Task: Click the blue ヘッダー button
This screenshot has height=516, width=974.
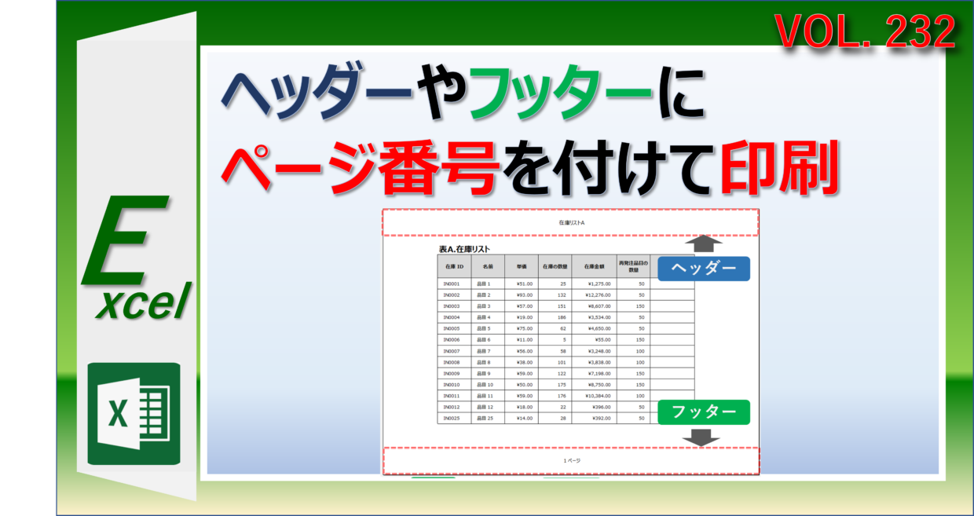Action: click(705, 269)
